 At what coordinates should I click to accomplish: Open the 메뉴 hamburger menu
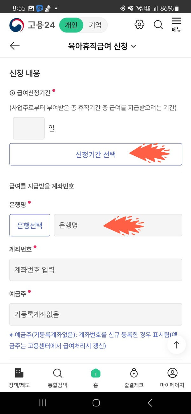(176, 25)
